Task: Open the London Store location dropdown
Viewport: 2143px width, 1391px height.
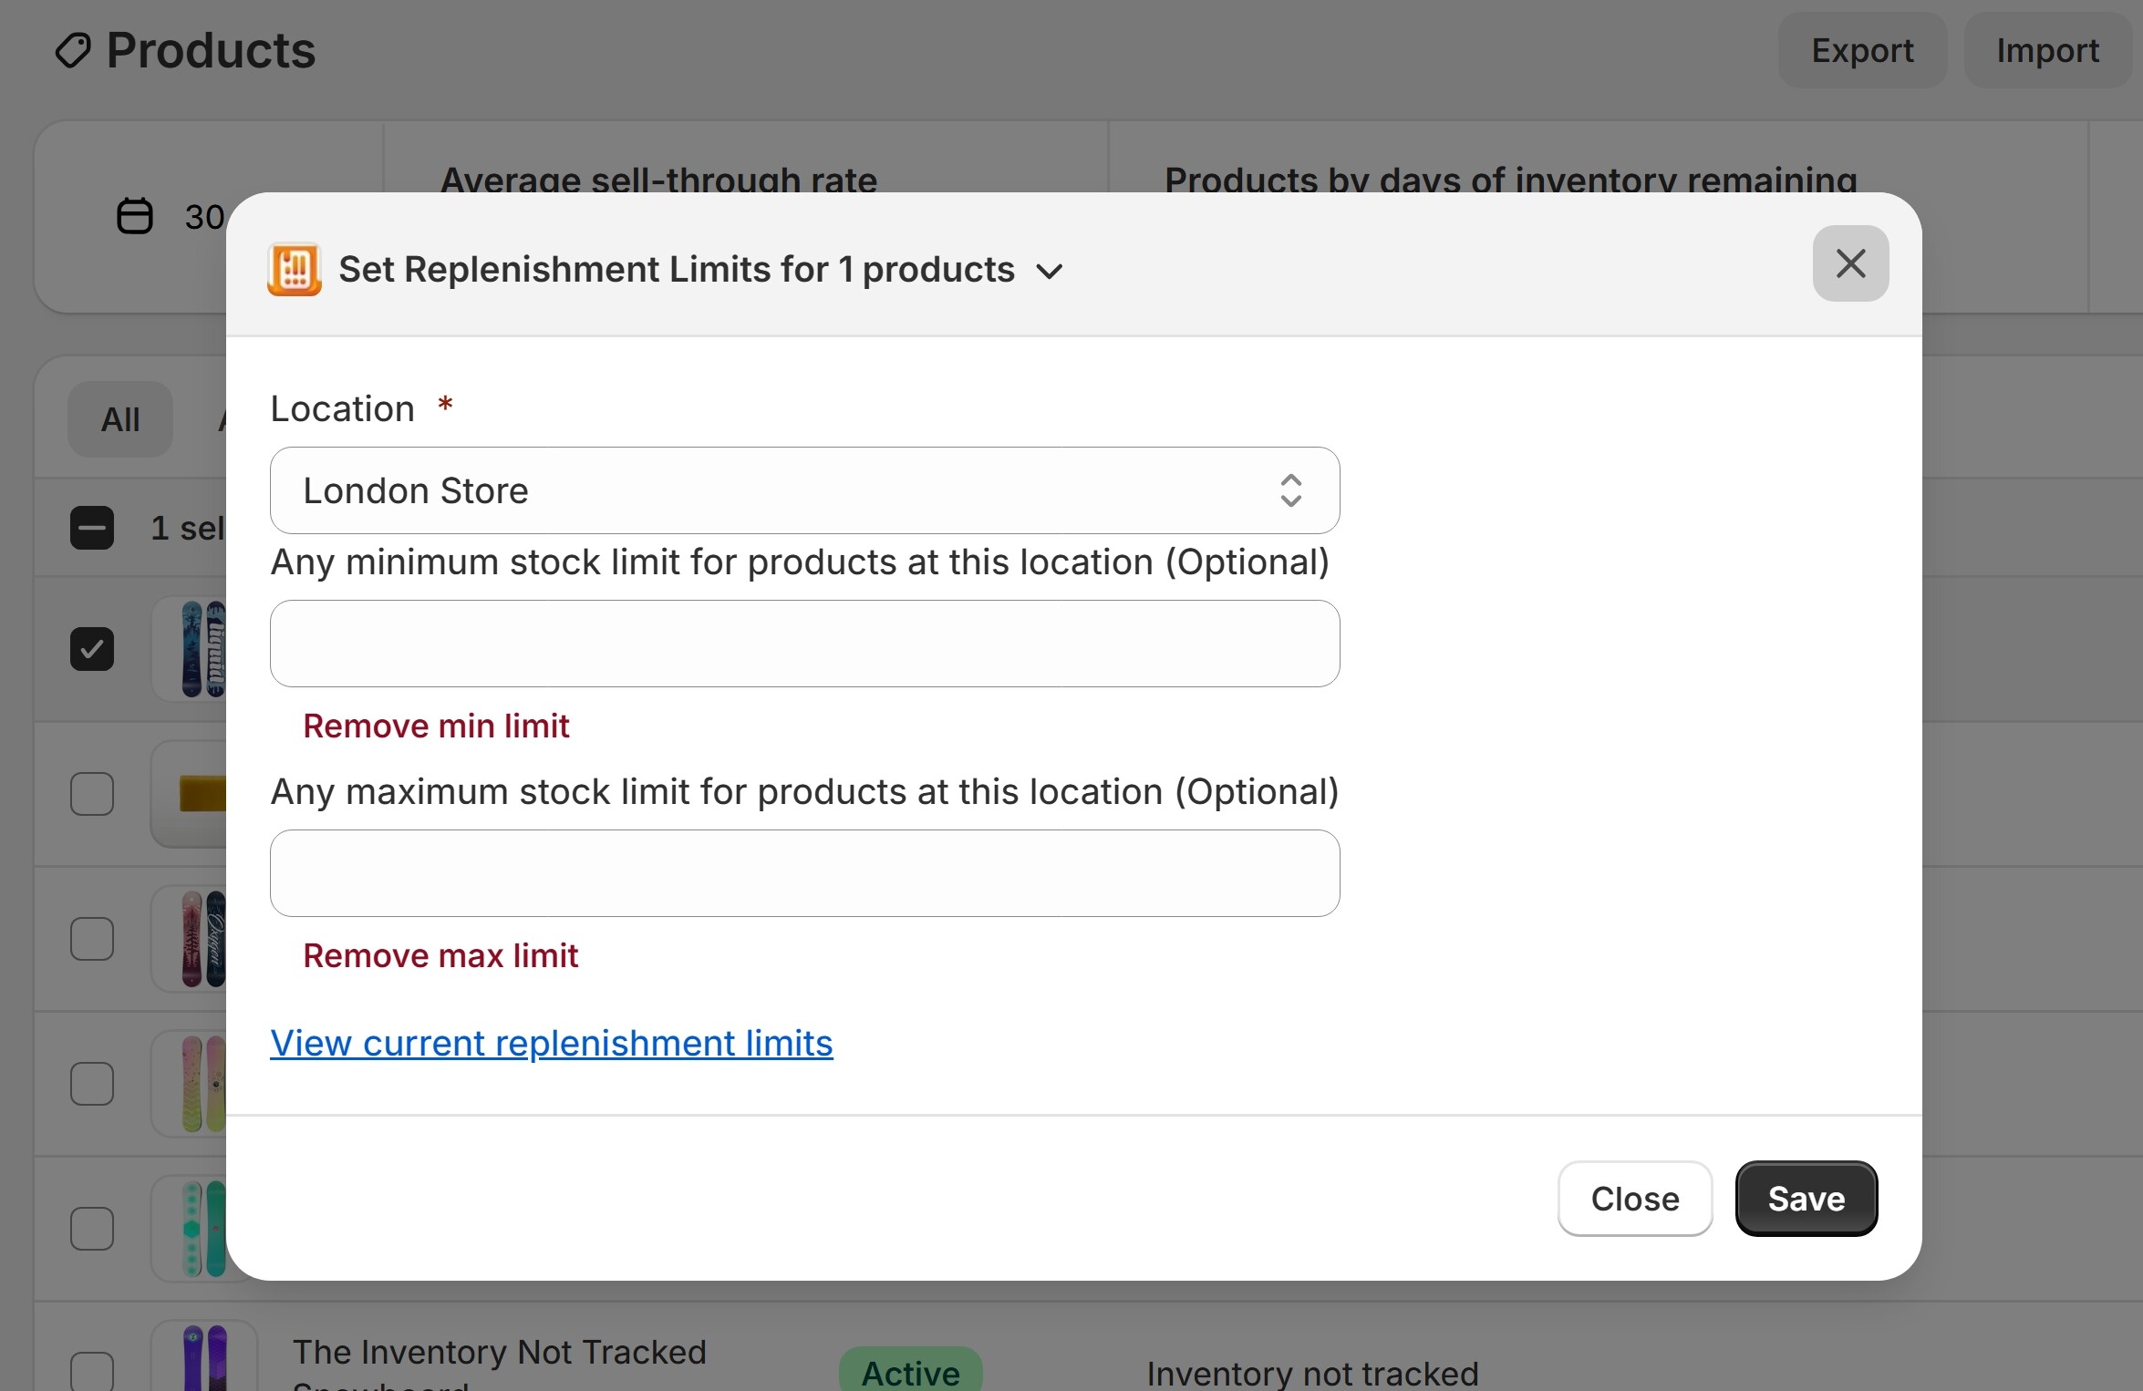Action: (802, 490)
